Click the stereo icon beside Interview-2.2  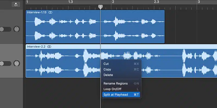tap(49, 47)
